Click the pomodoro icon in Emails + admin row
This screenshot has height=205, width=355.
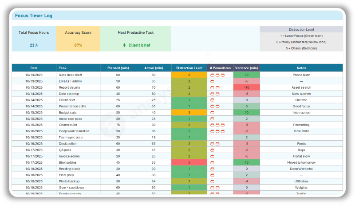(212, 81)
